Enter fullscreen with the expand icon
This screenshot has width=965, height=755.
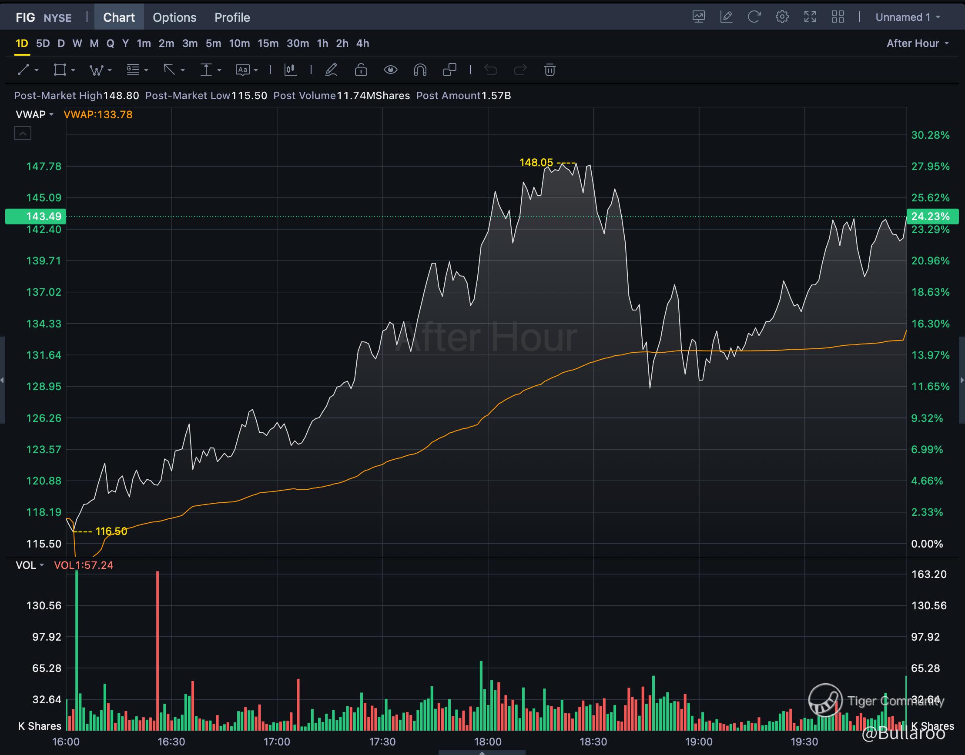810,17
